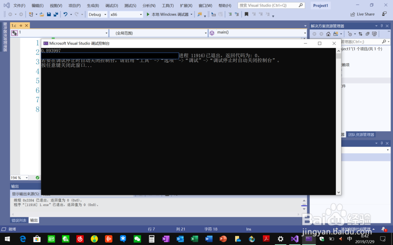Click the Project1 title label
Screen dimensions: 393x245
pos(320,5)
